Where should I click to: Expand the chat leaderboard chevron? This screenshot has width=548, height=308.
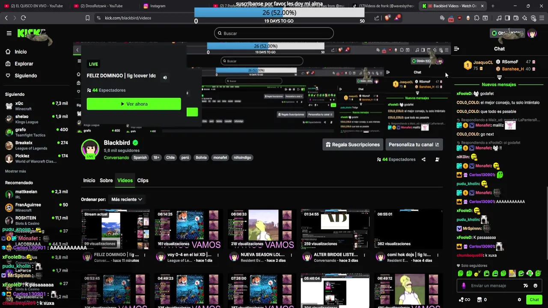click(499, 77)
